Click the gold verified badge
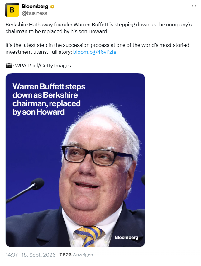201x266 pixels. point(52,7)
